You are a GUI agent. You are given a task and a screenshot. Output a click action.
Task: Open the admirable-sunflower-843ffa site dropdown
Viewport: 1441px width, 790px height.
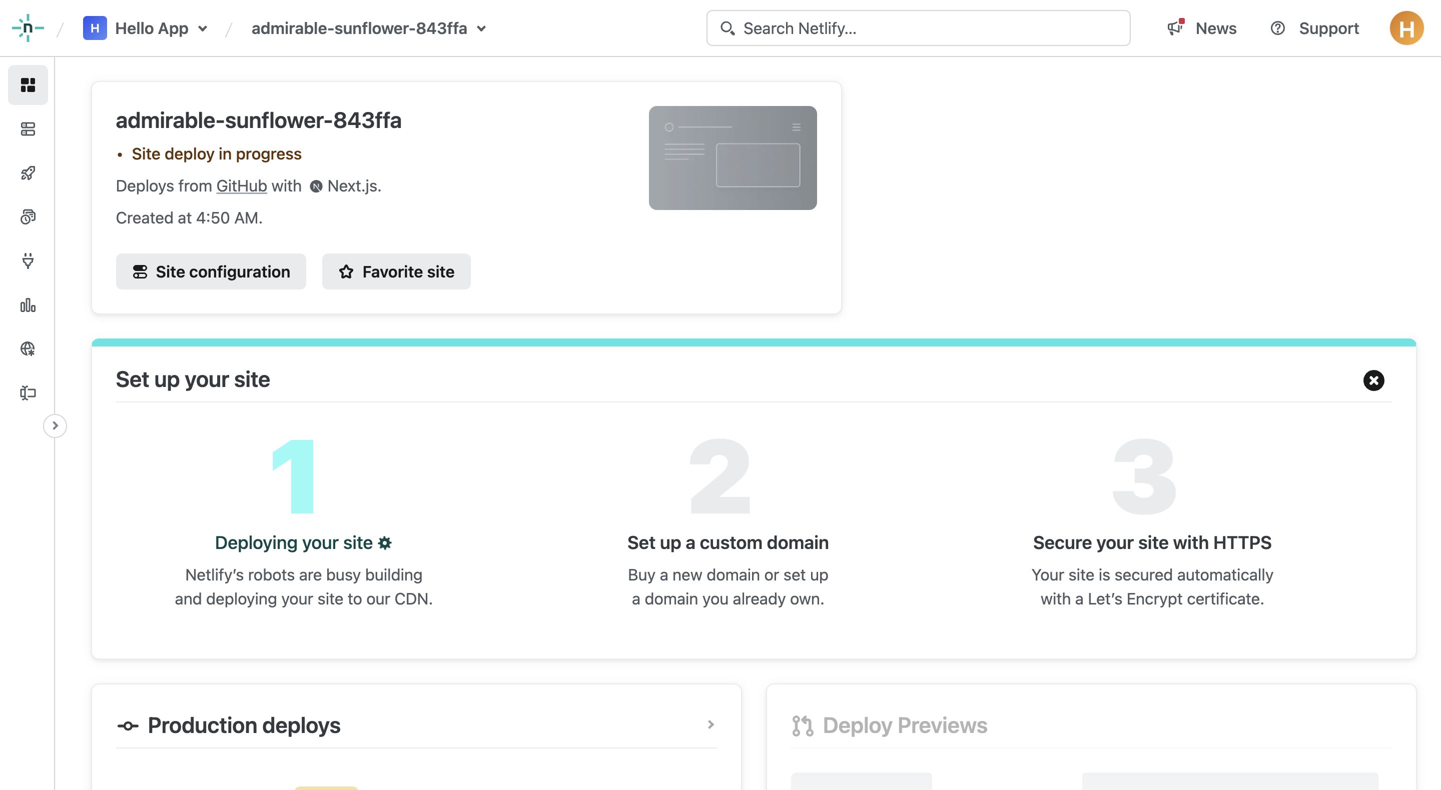pos(369,28)
